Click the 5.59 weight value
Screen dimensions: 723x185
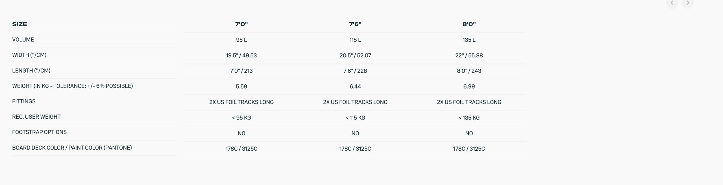pos(241,87)
